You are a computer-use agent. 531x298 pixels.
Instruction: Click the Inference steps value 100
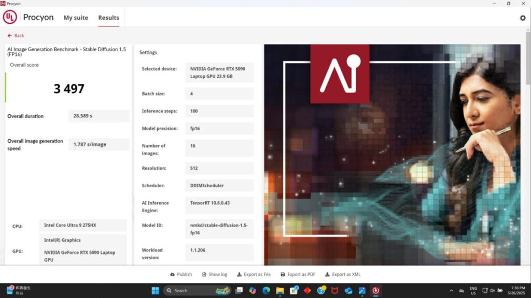pos(219,111)
